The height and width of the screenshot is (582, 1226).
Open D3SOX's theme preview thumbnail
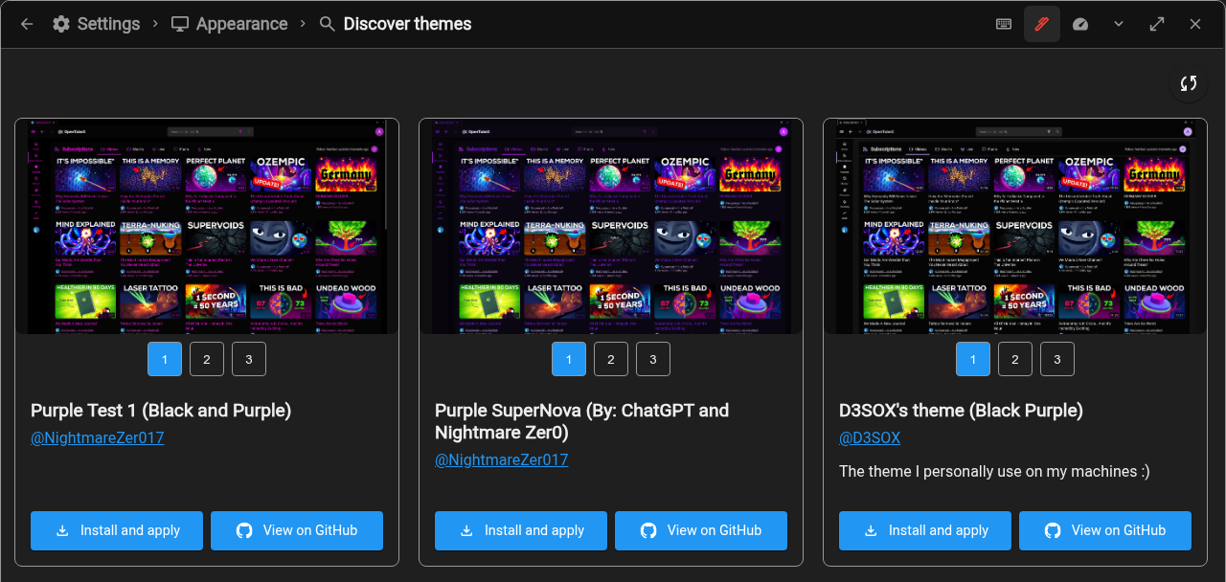[x=1015, y=227]
